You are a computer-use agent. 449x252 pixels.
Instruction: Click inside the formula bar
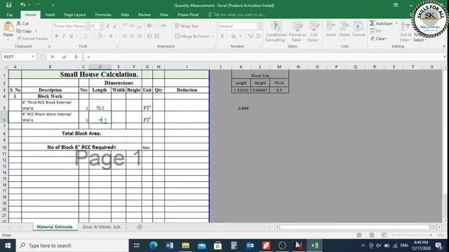[x=264, y=57]
